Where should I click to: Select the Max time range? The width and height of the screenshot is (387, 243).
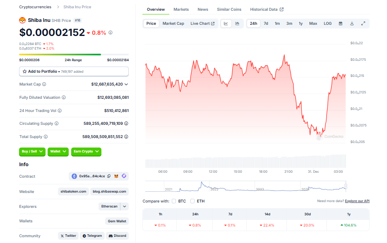pos(313,24)
